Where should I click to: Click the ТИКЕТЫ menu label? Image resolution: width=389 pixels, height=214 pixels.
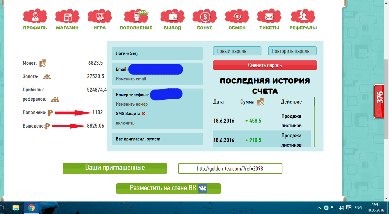point(269,28)
